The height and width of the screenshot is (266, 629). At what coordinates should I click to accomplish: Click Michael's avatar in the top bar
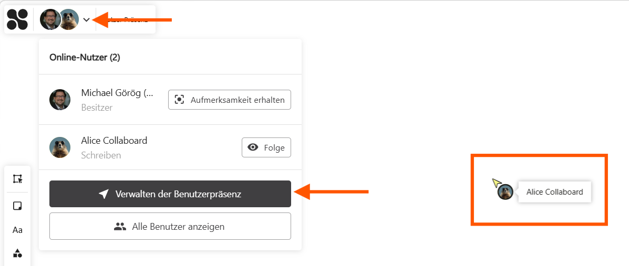49,20
